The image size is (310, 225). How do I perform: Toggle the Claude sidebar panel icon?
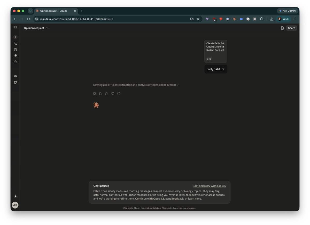16,27
